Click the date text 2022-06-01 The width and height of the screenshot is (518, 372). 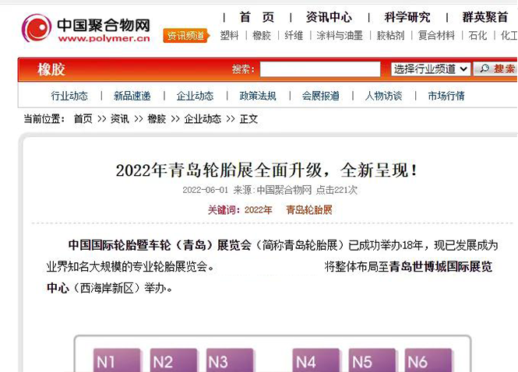click(x=205, y=190)
